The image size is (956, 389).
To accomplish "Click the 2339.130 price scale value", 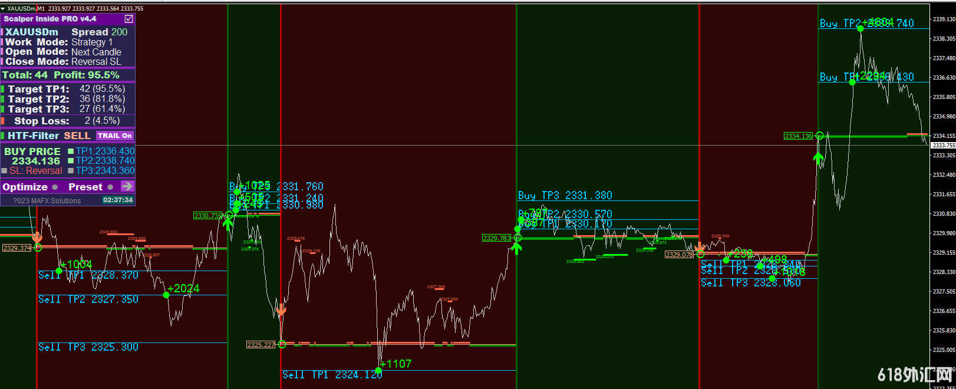I will [944, 19].
